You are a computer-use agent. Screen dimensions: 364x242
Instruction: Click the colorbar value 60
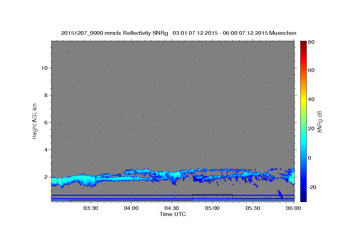(x=311, y=70)
